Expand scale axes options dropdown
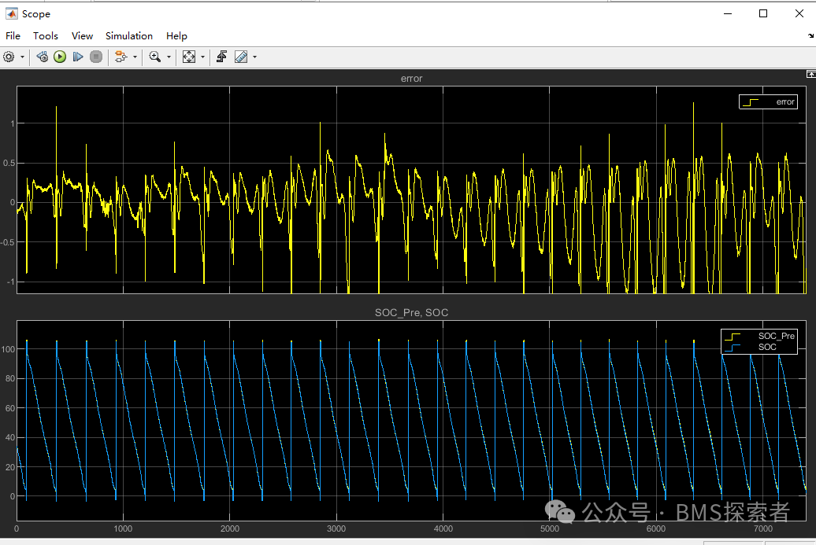The image size is (816, 545). (203, 57)
